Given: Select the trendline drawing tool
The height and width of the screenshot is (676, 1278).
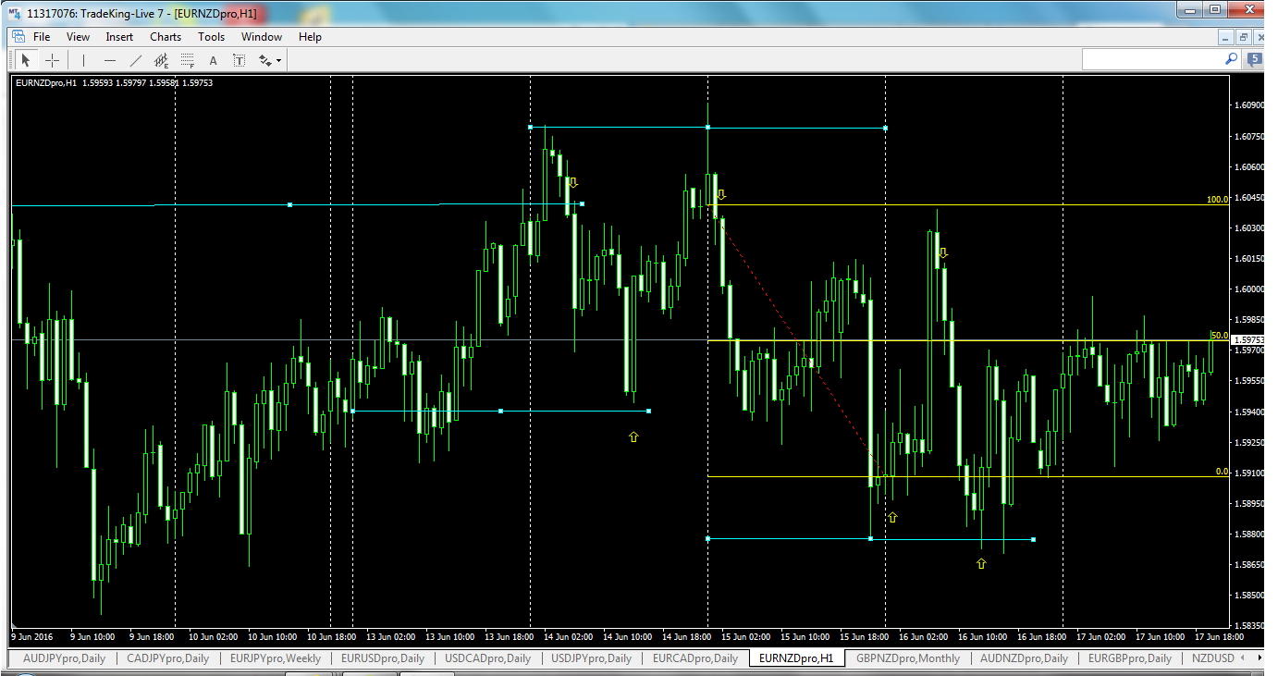Looking at the screenshot, I should pyautogui.click(x=134, y=59).
